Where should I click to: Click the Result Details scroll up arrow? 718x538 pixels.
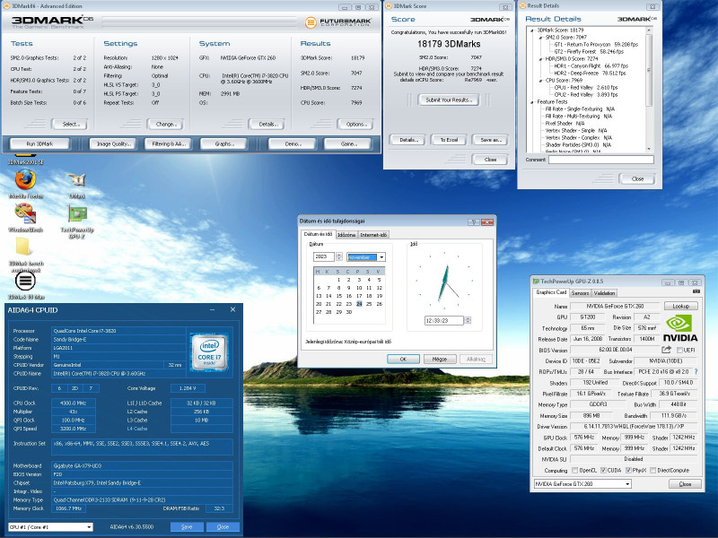[x=648, y=30]
